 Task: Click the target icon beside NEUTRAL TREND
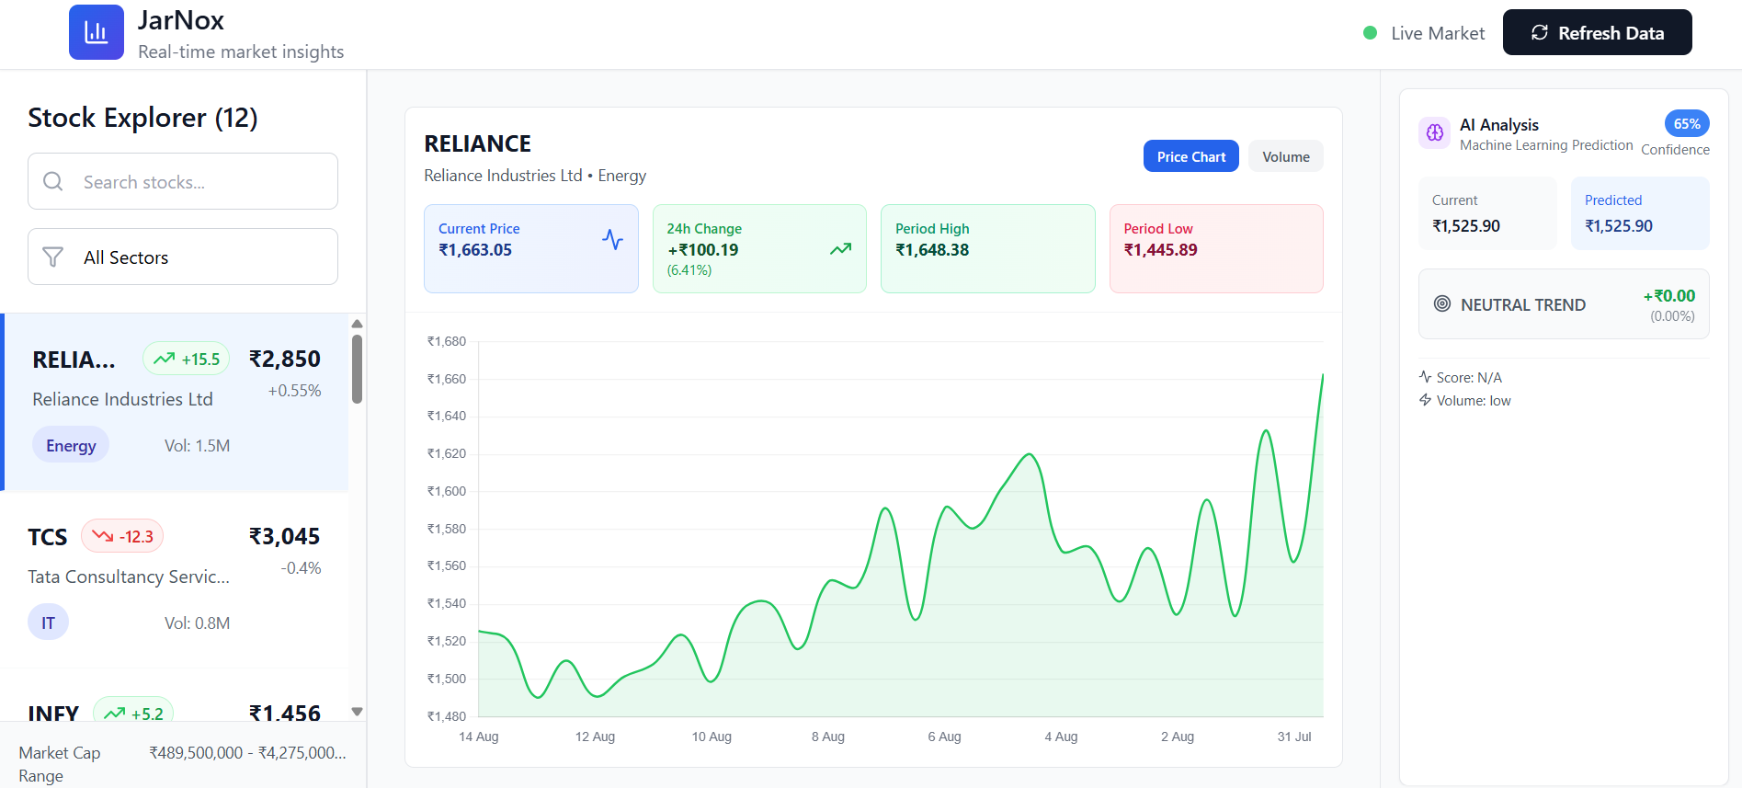point(1442,303)
